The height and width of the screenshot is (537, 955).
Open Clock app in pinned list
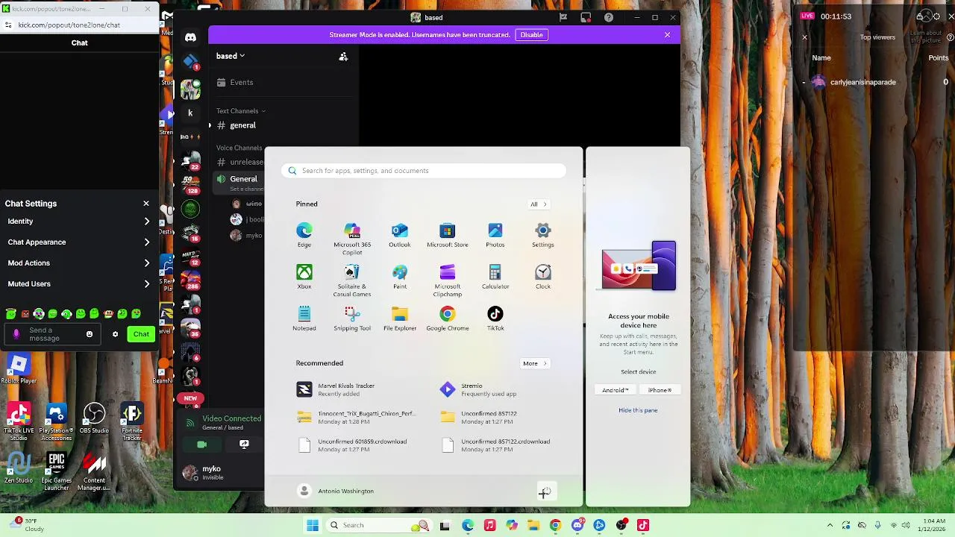pyautogui.click(x=543, y=277)
